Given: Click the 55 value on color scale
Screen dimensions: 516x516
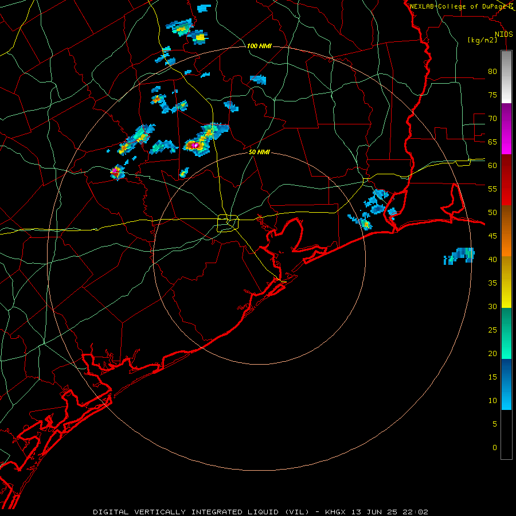Looking at the screenshot, I should [492, 189].
